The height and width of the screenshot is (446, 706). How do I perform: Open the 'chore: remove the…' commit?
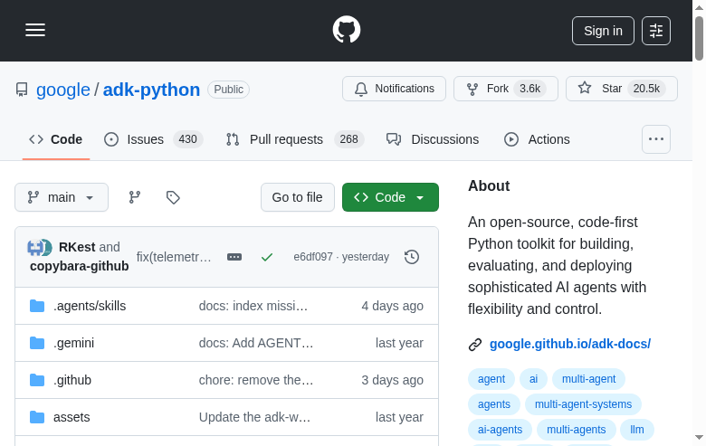(x=256, y=380)
